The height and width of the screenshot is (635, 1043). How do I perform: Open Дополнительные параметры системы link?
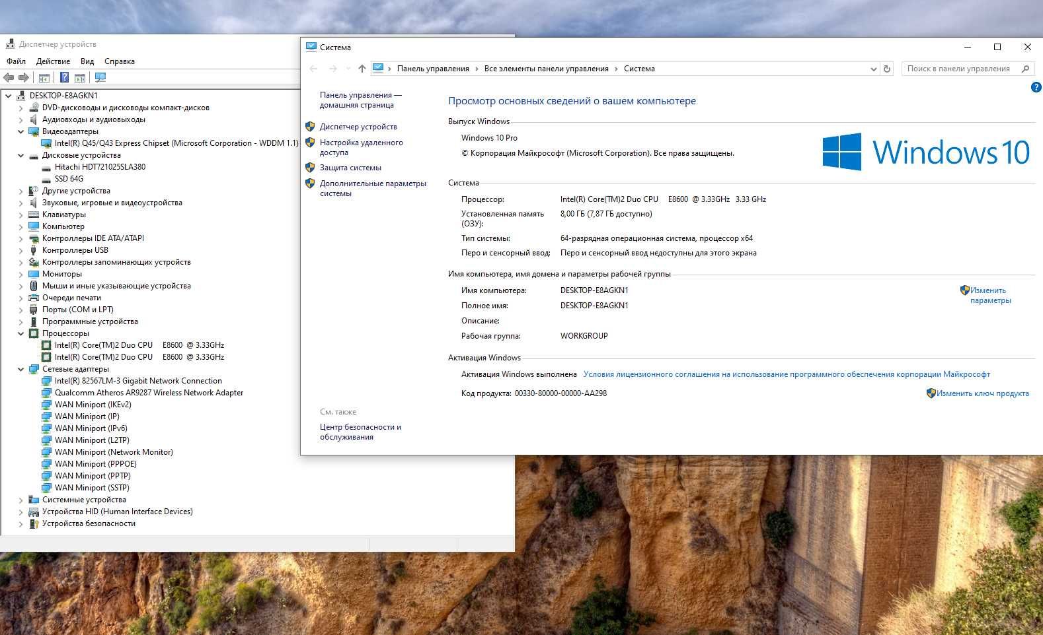pyautogui.click(x=373, y=188)
